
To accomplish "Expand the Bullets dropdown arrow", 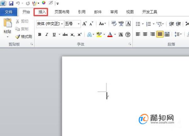I will tap(143, 24).
